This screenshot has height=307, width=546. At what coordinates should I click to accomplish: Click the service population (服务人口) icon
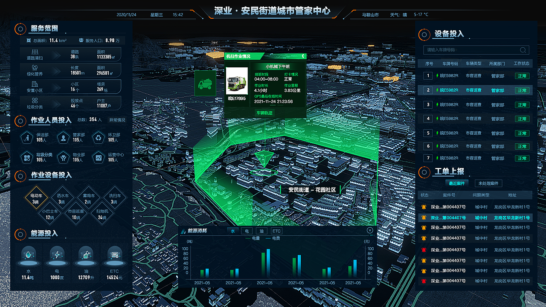click(81, 41)
